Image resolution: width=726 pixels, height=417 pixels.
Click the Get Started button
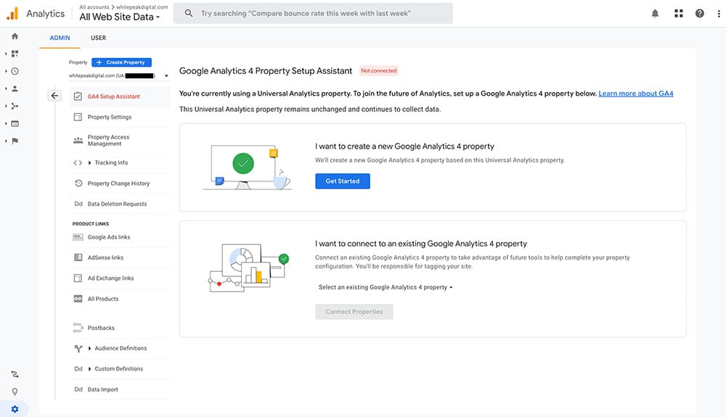point(343,181)
